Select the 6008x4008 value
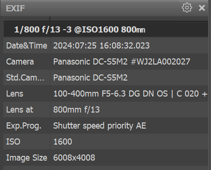 pyautogui.click(x=74, y=158)
